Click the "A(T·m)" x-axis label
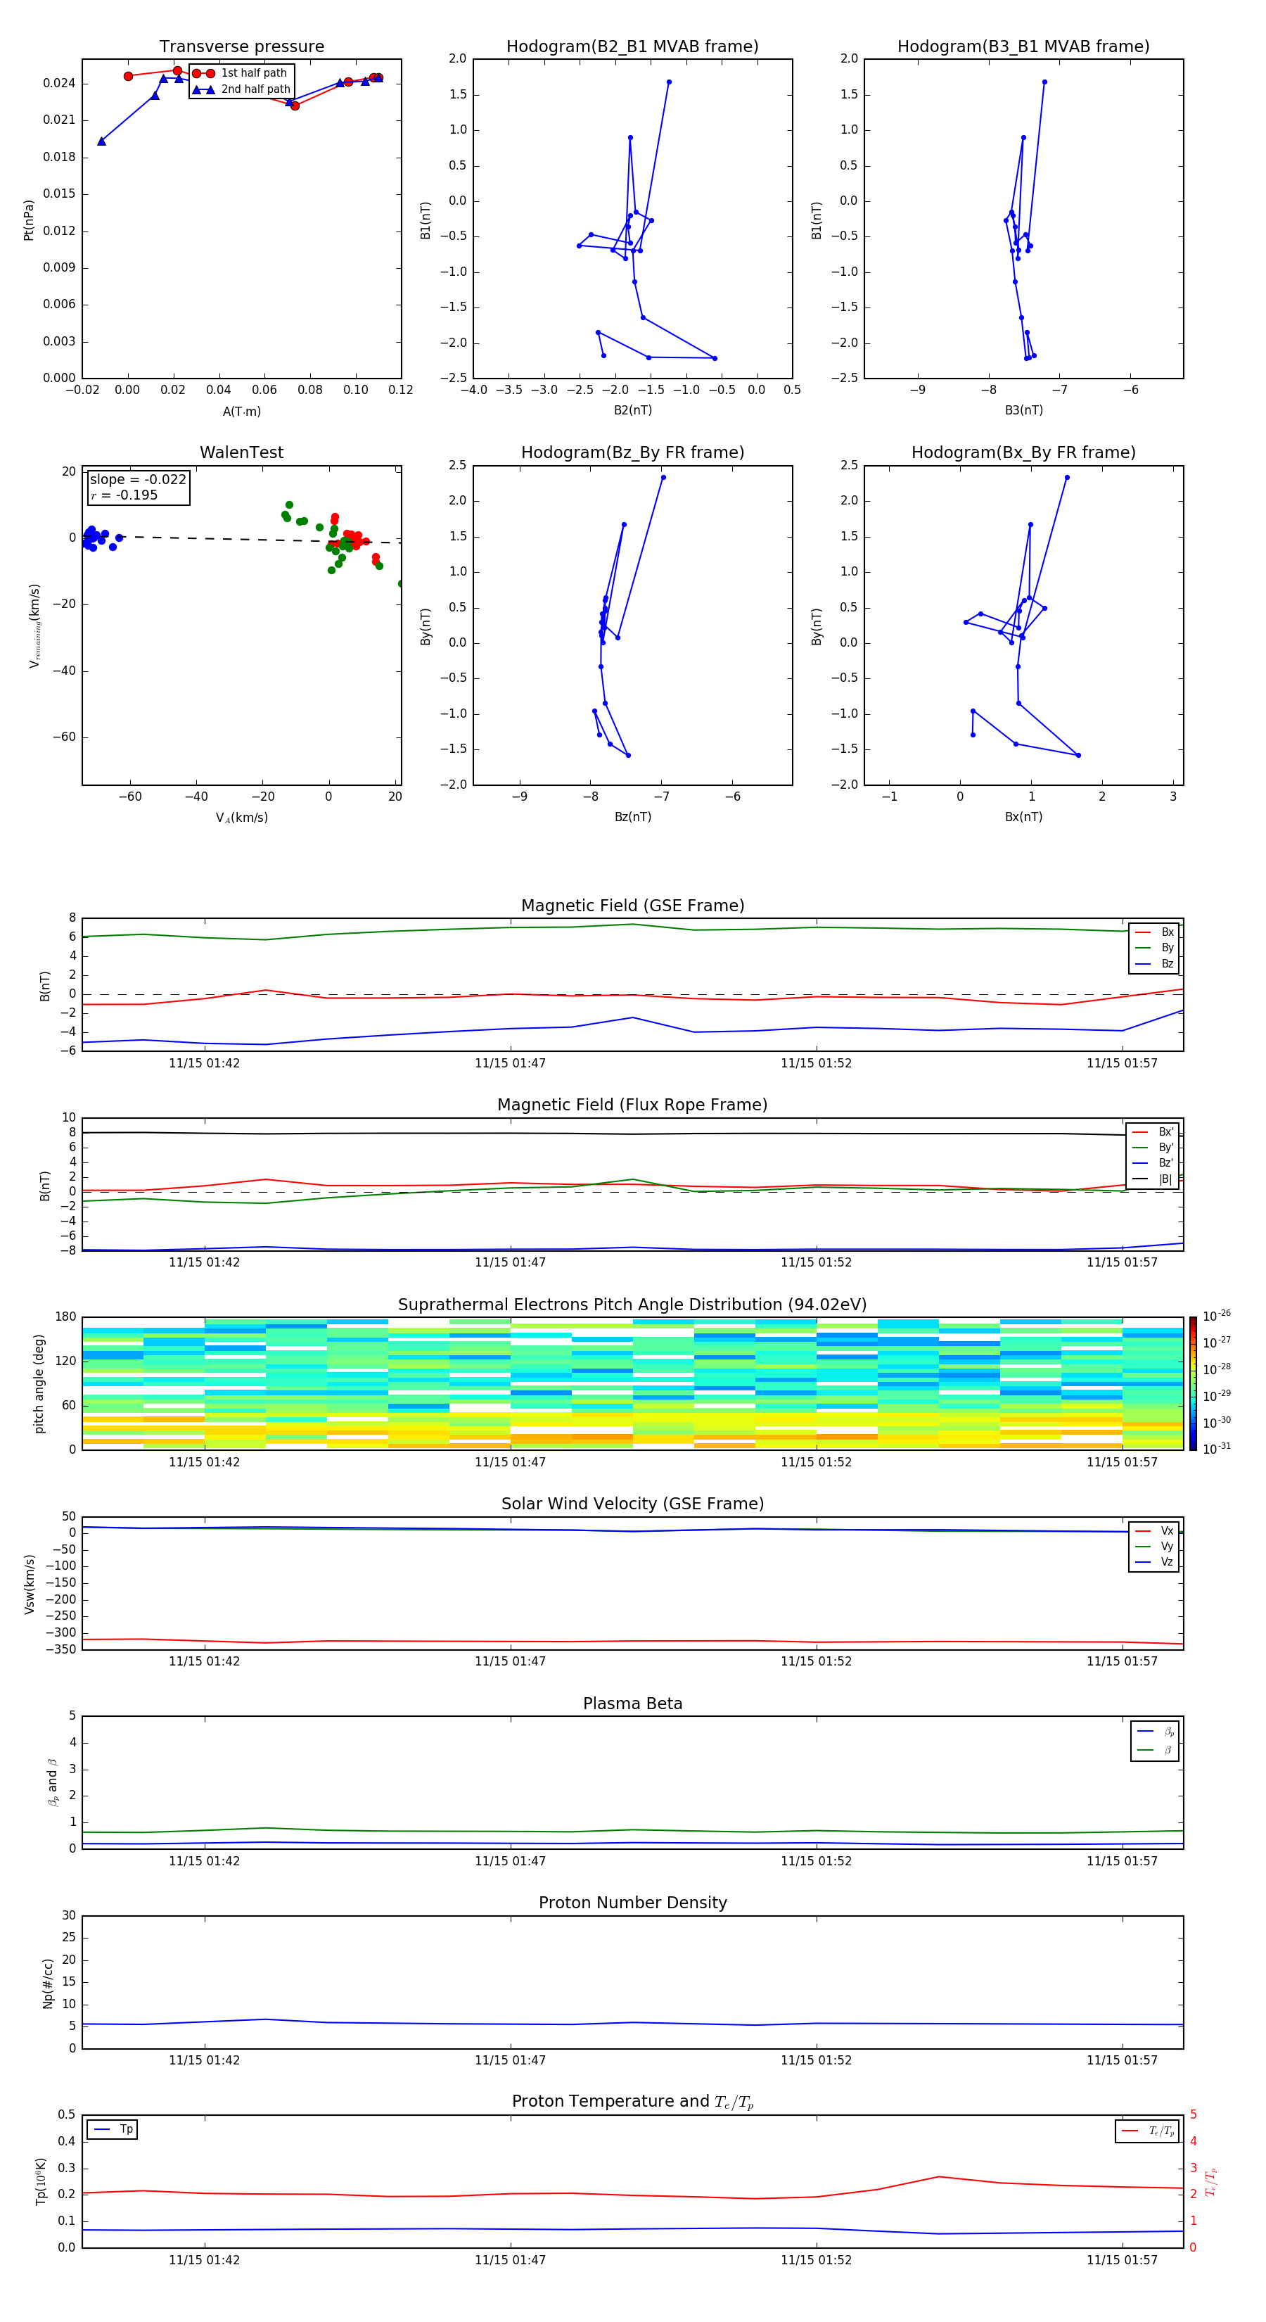The height and width of the screenshot is (2322, 1266). click(x=241, y=412)
